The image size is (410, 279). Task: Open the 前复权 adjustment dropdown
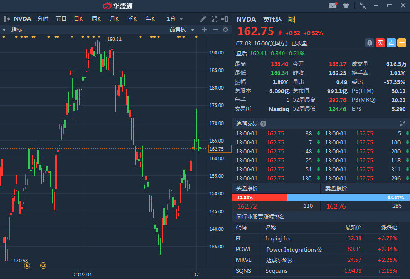[182, 30]
